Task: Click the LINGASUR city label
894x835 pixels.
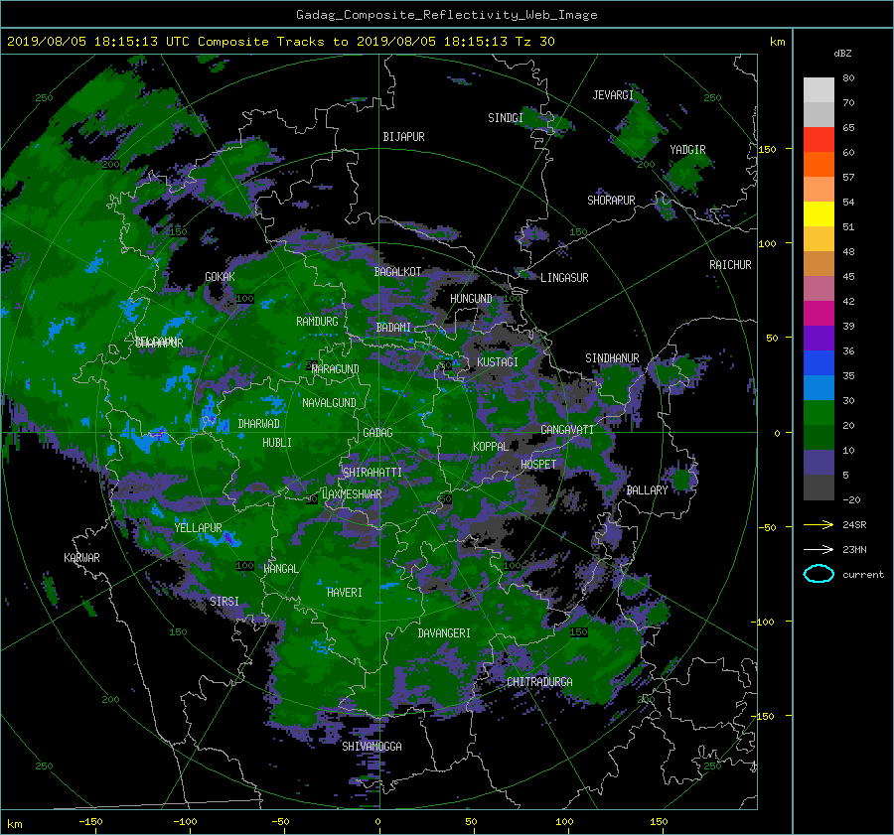Action: click(564, 278)
